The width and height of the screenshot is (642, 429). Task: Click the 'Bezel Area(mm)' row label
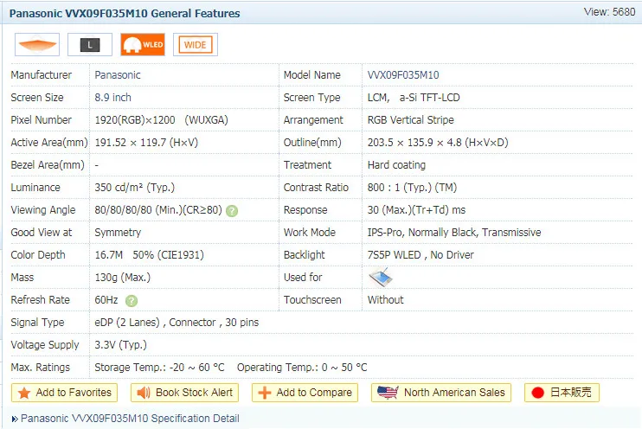pyautogui.click(x=48, y=165)
